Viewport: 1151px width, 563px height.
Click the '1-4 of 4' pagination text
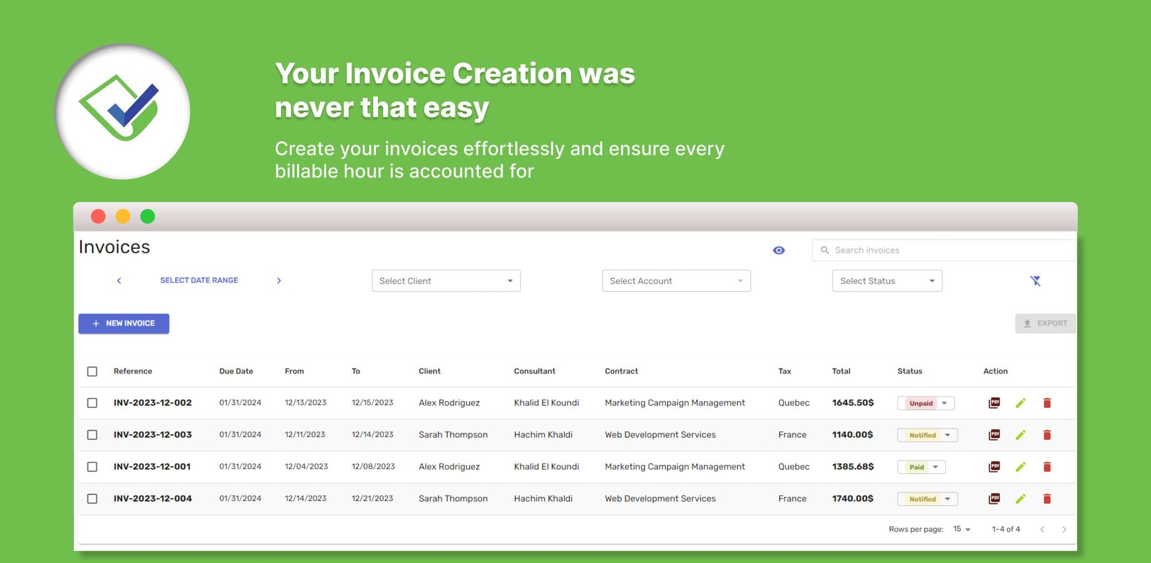point(1006,529)
